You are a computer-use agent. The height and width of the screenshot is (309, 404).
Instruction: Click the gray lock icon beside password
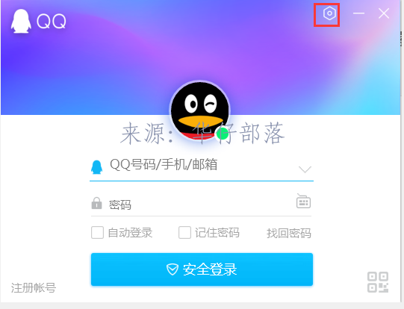(x=96, y=203)
